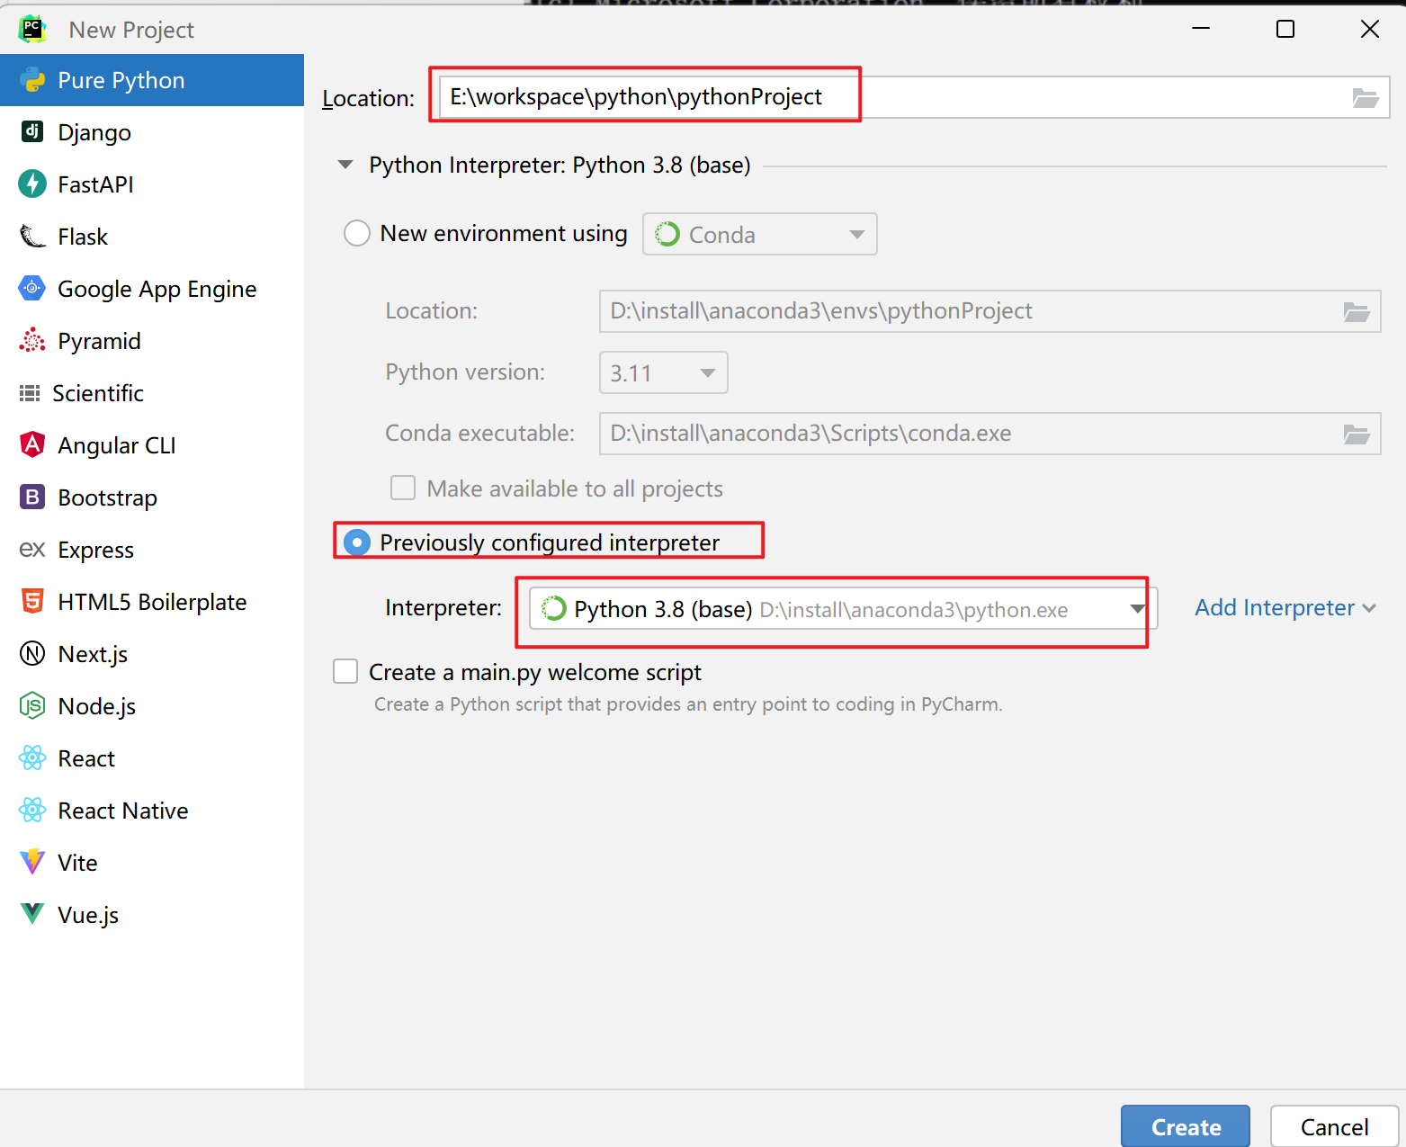Click the Vue.js green logo icon
Image resolution: width=1406 pixels, height=1147 pixels.
pos(32,915)
